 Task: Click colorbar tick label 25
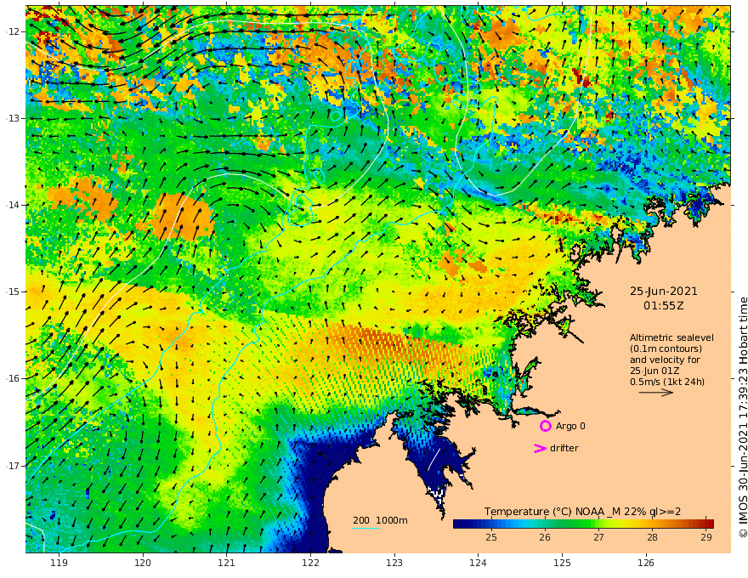click(491, 537)
